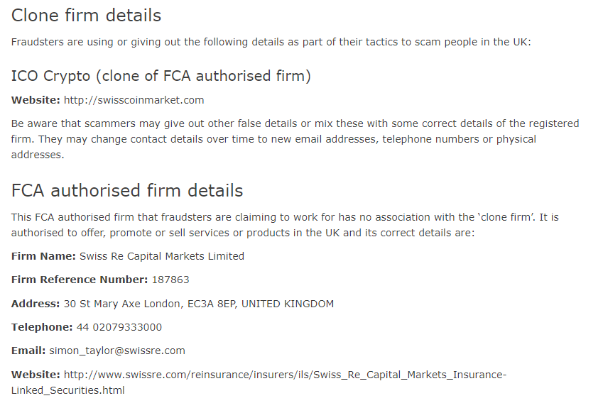Click the "Telephone:" label

point(42,327)
